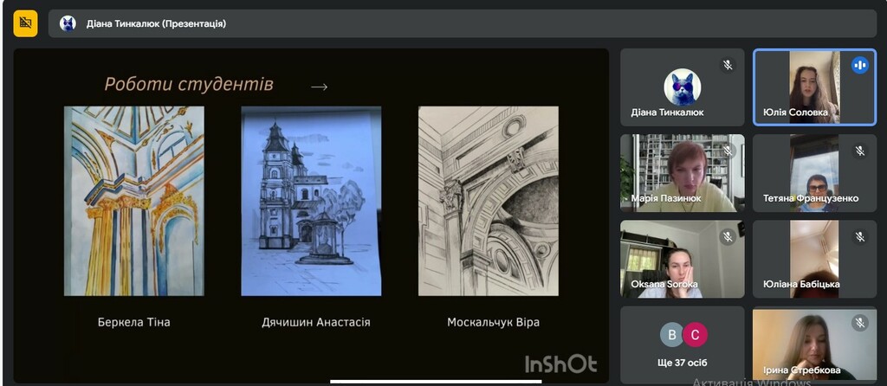Select Юлія Соловка's highlighted video tile

pyautogui.click(x=813, y=87)
